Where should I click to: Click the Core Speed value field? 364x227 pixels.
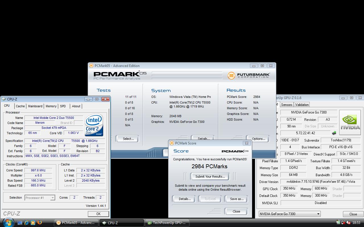point(38,170)
